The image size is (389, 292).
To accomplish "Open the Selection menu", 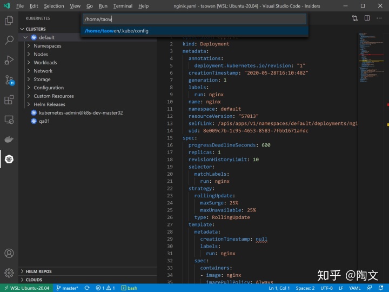I will [x=54, y=6].
